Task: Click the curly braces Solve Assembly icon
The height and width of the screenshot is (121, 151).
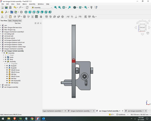Action: [x=21, y=12]
